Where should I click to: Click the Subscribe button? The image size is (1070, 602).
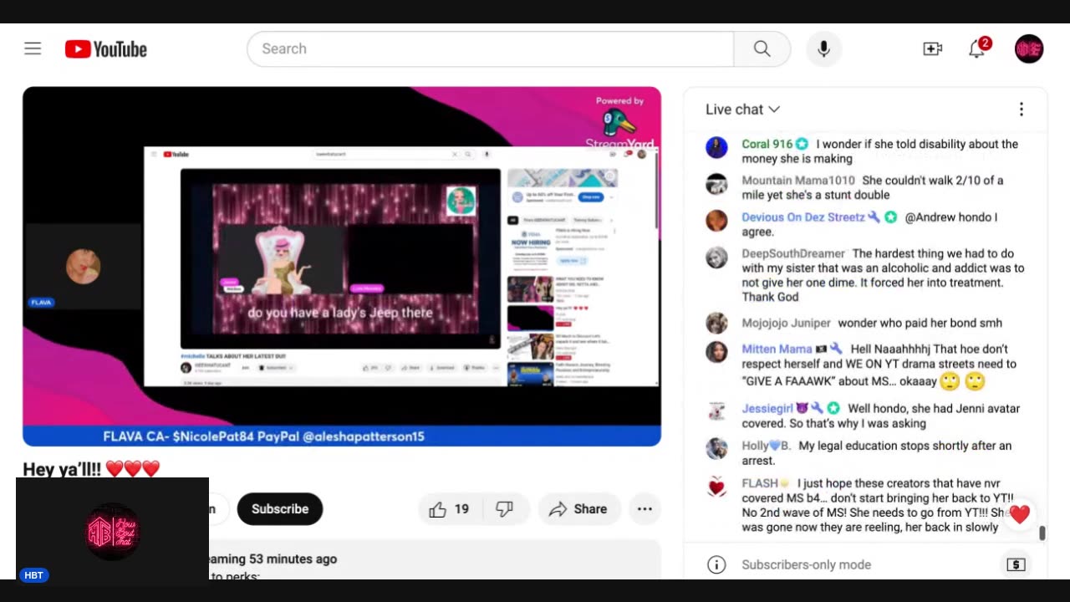click(280, 509)
